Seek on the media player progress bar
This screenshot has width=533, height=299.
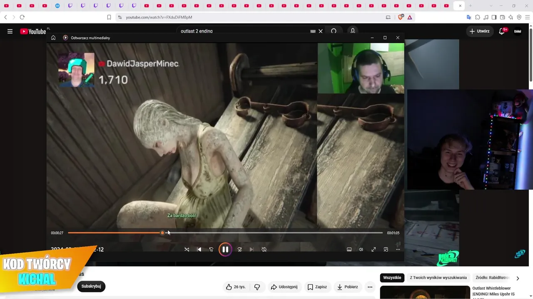225,233
